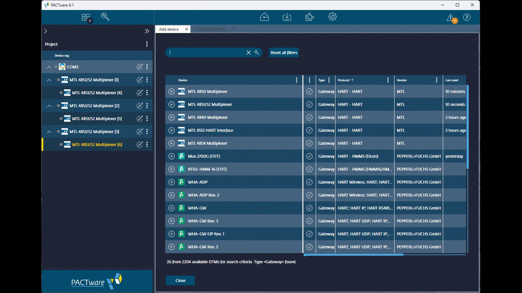Image resolution: width=522 pixels, height=293 pixels.
Task: Click the connect icon for MTL 4851/52 Multiplexer [6]
Action: point(139,145)
